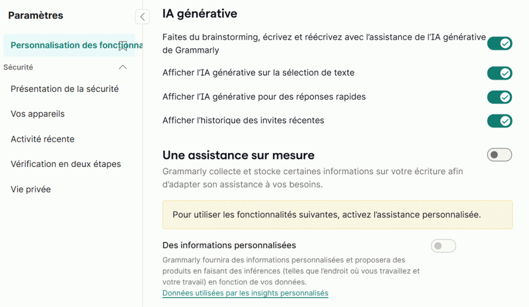Click the IA générative section heading
The width and height of the screenshot is (529, 307).
200,14
